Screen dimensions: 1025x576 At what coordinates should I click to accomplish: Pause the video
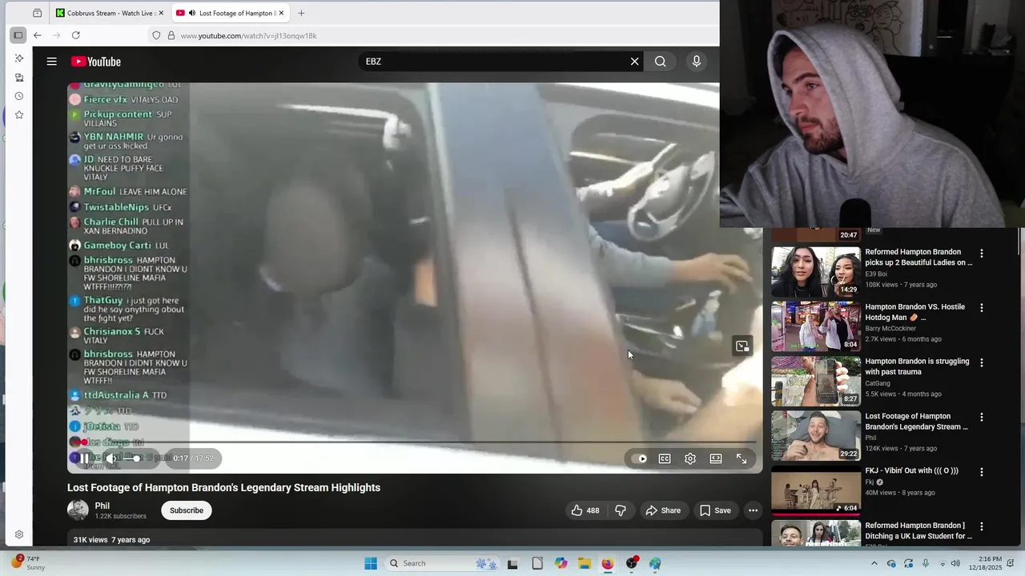(84, 458)
